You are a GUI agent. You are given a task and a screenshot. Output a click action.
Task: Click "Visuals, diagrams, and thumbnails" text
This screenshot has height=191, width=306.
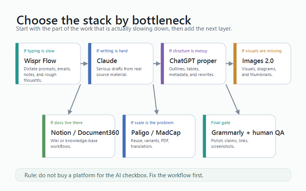point(259,72)
